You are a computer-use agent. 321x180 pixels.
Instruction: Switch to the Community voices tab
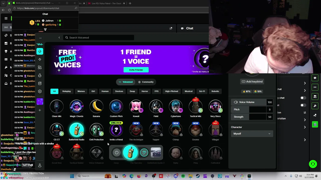coord(146,82)
